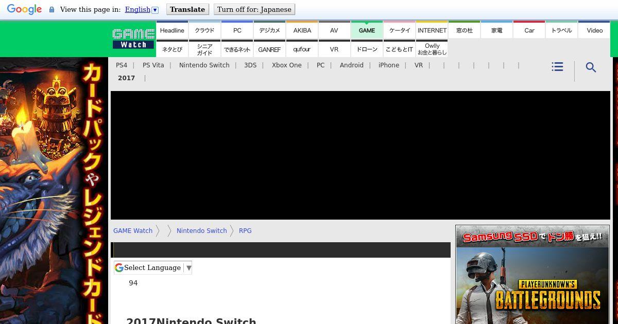Image resolution: width=618 pixels, height=324 pixels.
Task: Open the AV tab
Action: 334,30
